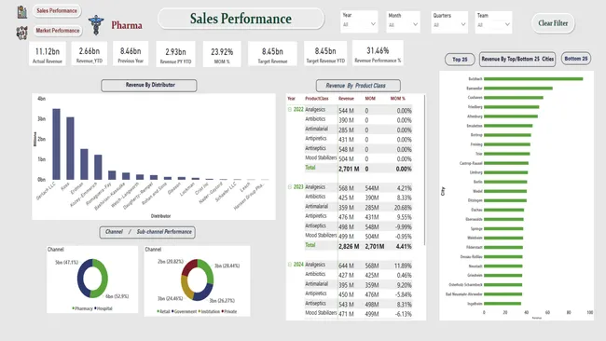This screenshot has width=606, height=341.
Task: Click the Pharmacy legend item
Action: pos(82,308)
